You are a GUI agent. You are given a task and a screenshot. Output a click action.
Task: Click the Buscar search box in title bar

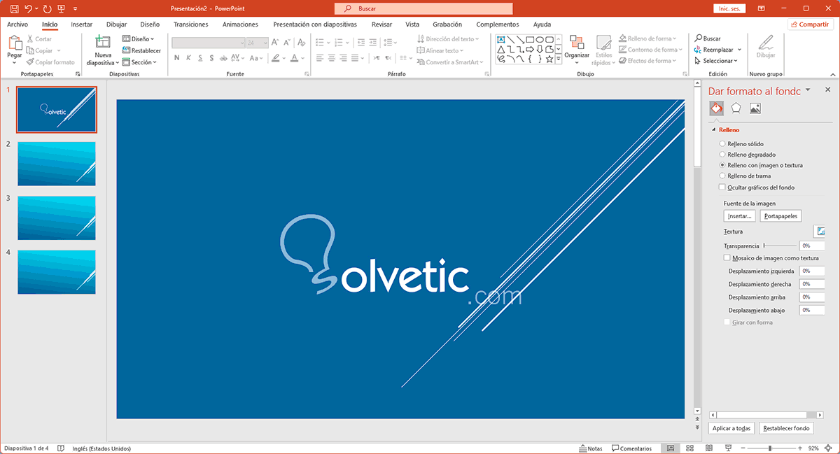[x=424, y=9]
